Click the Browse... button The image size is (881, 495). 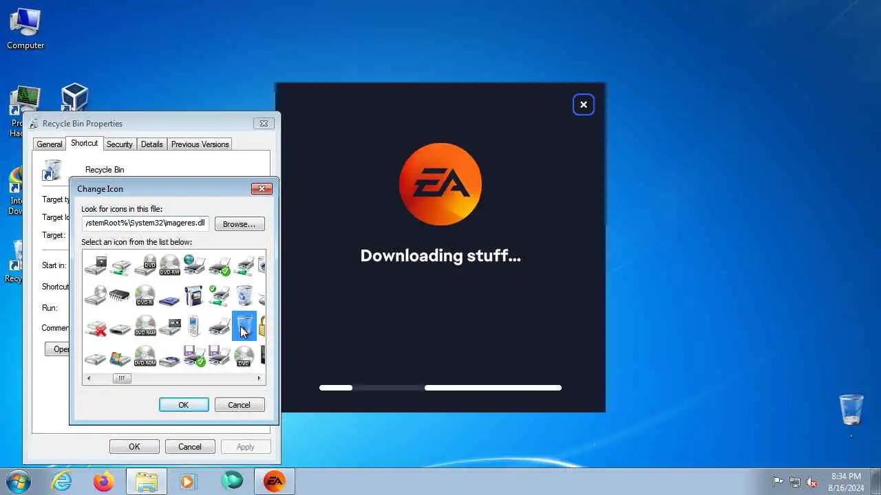(x=240, y=224)
